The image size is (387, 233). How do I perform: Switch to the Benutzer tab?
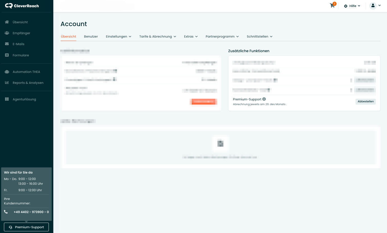pyautogui.click(x=91, y=36)
